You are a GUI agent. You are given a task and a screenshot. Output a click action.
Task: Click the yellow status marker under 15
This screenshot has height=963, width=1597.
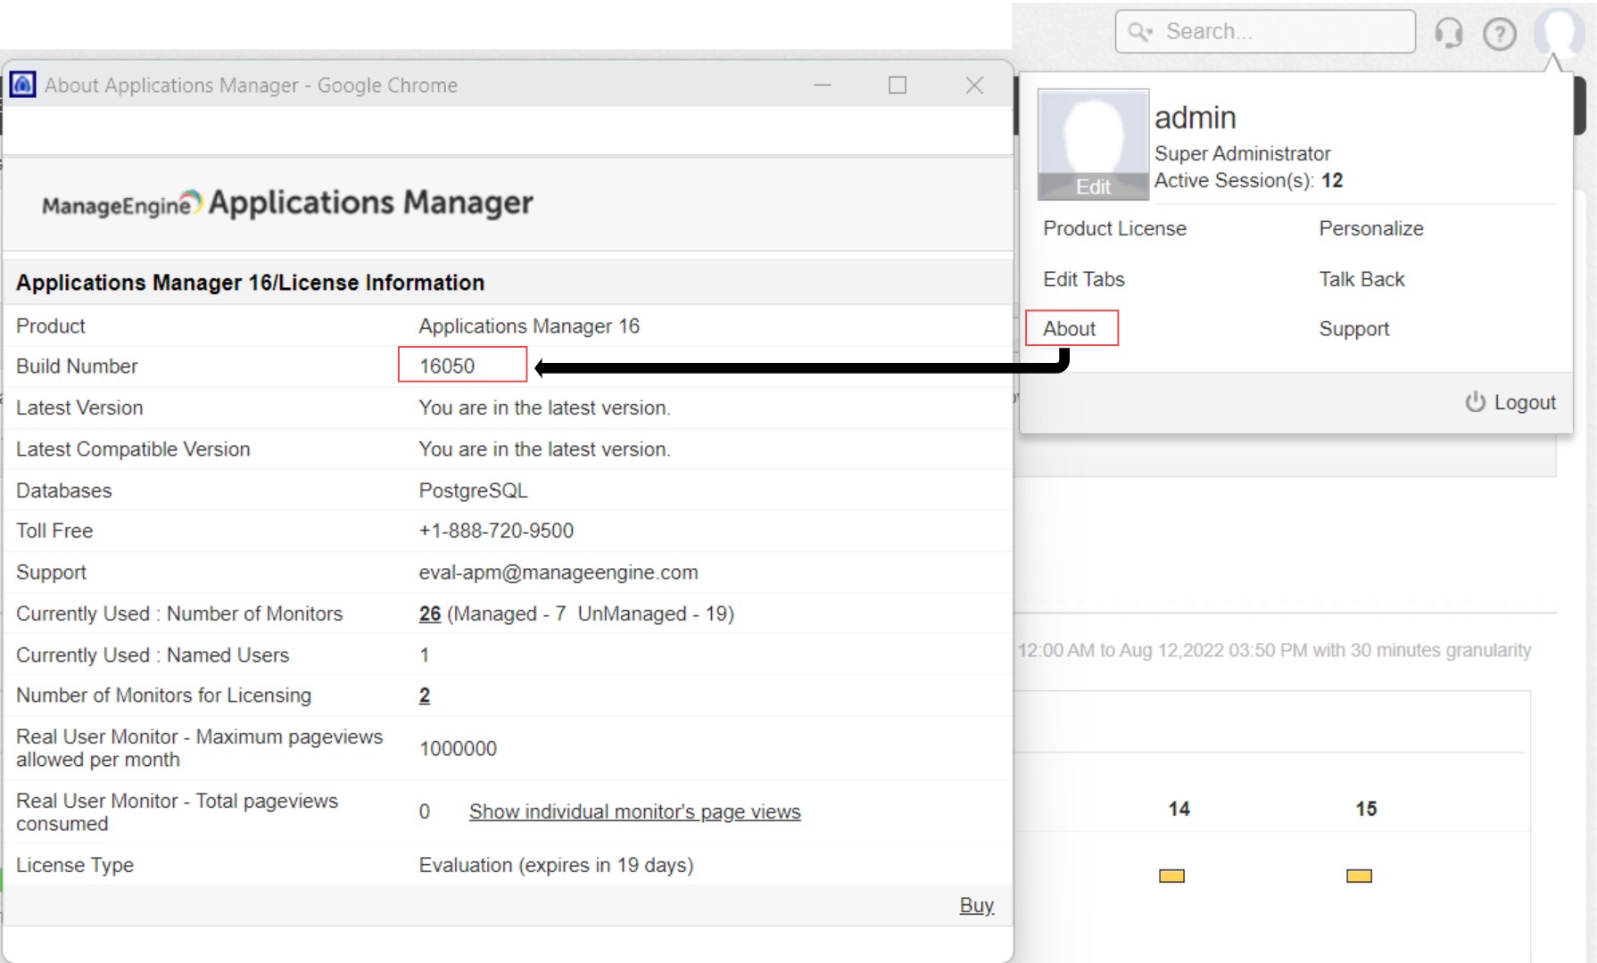(x=1359, y=876)
